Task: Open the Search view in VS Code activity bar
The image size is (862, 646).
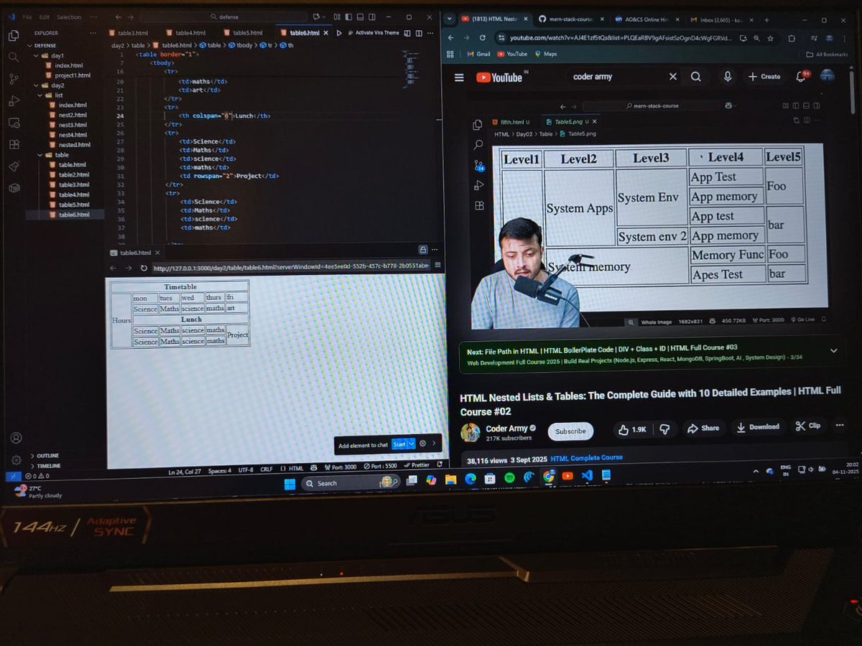Action: click(14, 57)
